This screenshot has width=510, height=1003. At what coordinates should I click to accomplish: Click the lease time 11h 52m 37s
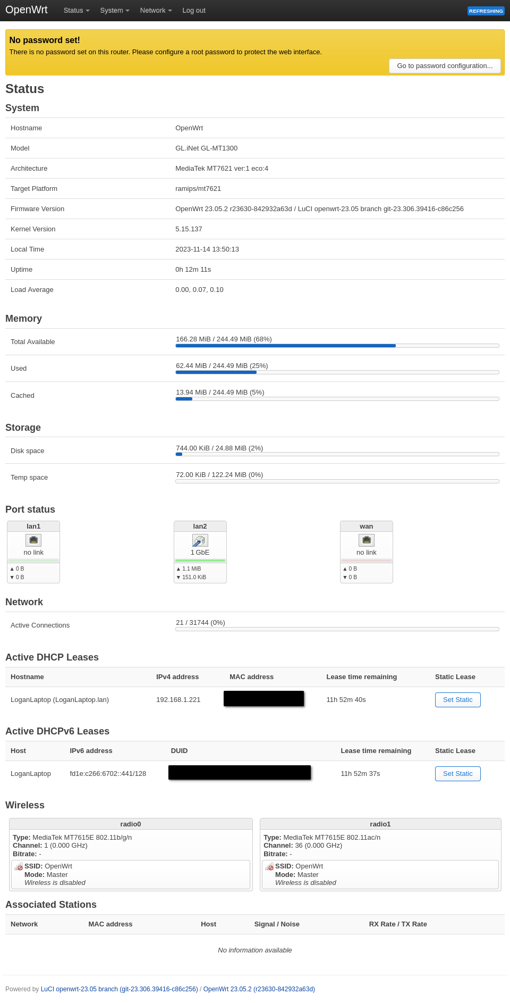click(x=360, y=774)
